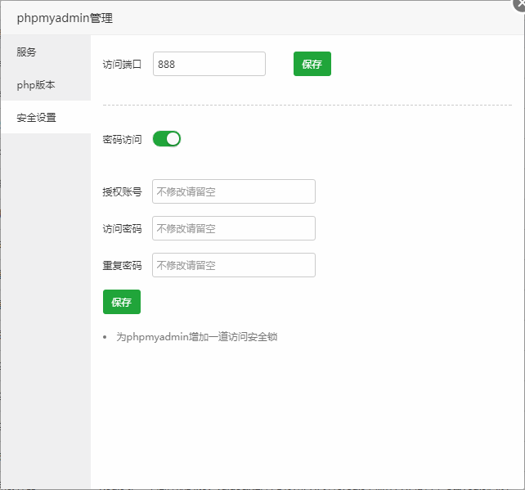Click the 访问端口 field showing 888
The height and width of the screenshot is (490, 525).
click(209, 64)
